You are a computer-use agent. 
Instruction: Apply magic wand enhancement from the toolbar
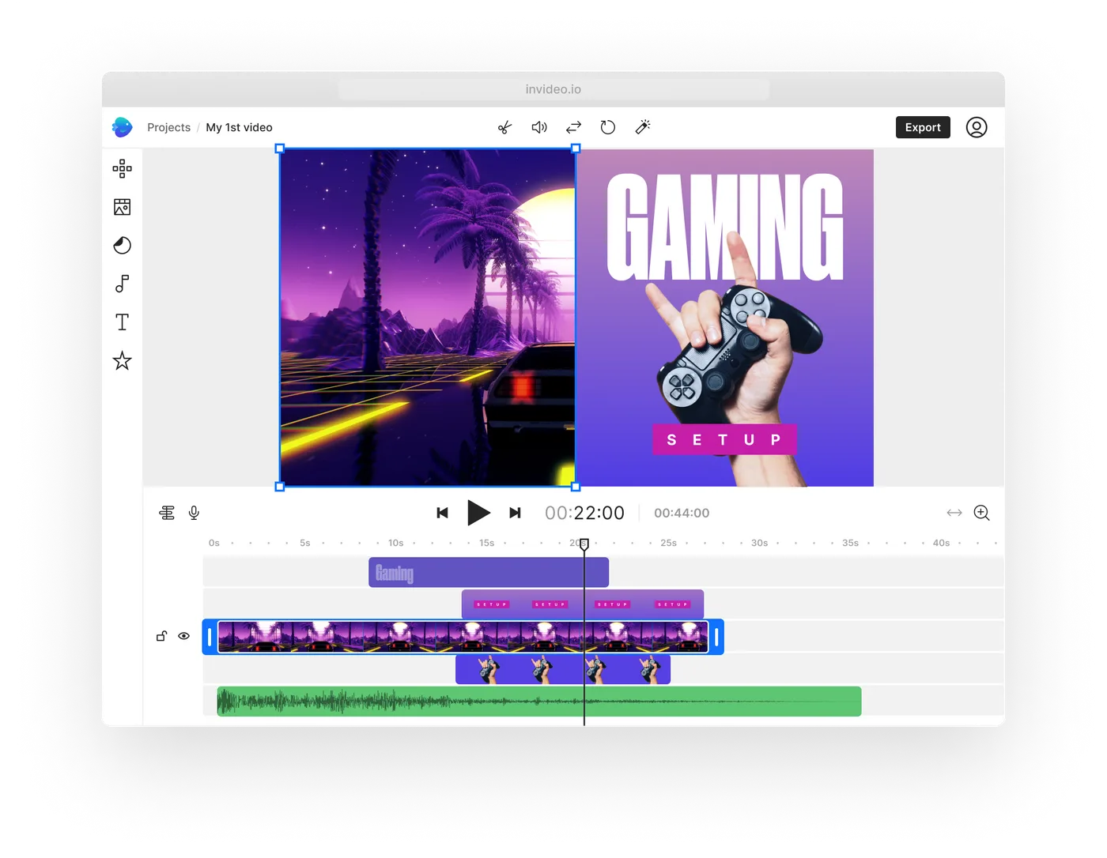[x=642, y=127]
